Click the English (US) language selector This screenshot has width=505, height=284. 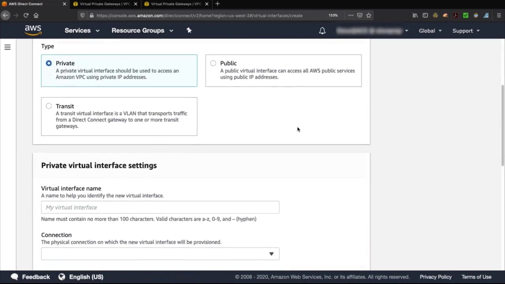click(86, 277)
